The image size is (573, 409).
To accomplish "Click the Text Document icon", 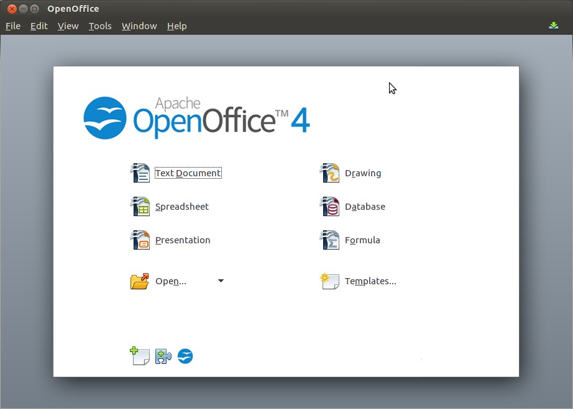I will [140, 173].
